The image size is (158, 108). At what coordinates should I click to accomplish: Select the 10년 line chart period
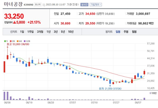click(x=71, y=32)
